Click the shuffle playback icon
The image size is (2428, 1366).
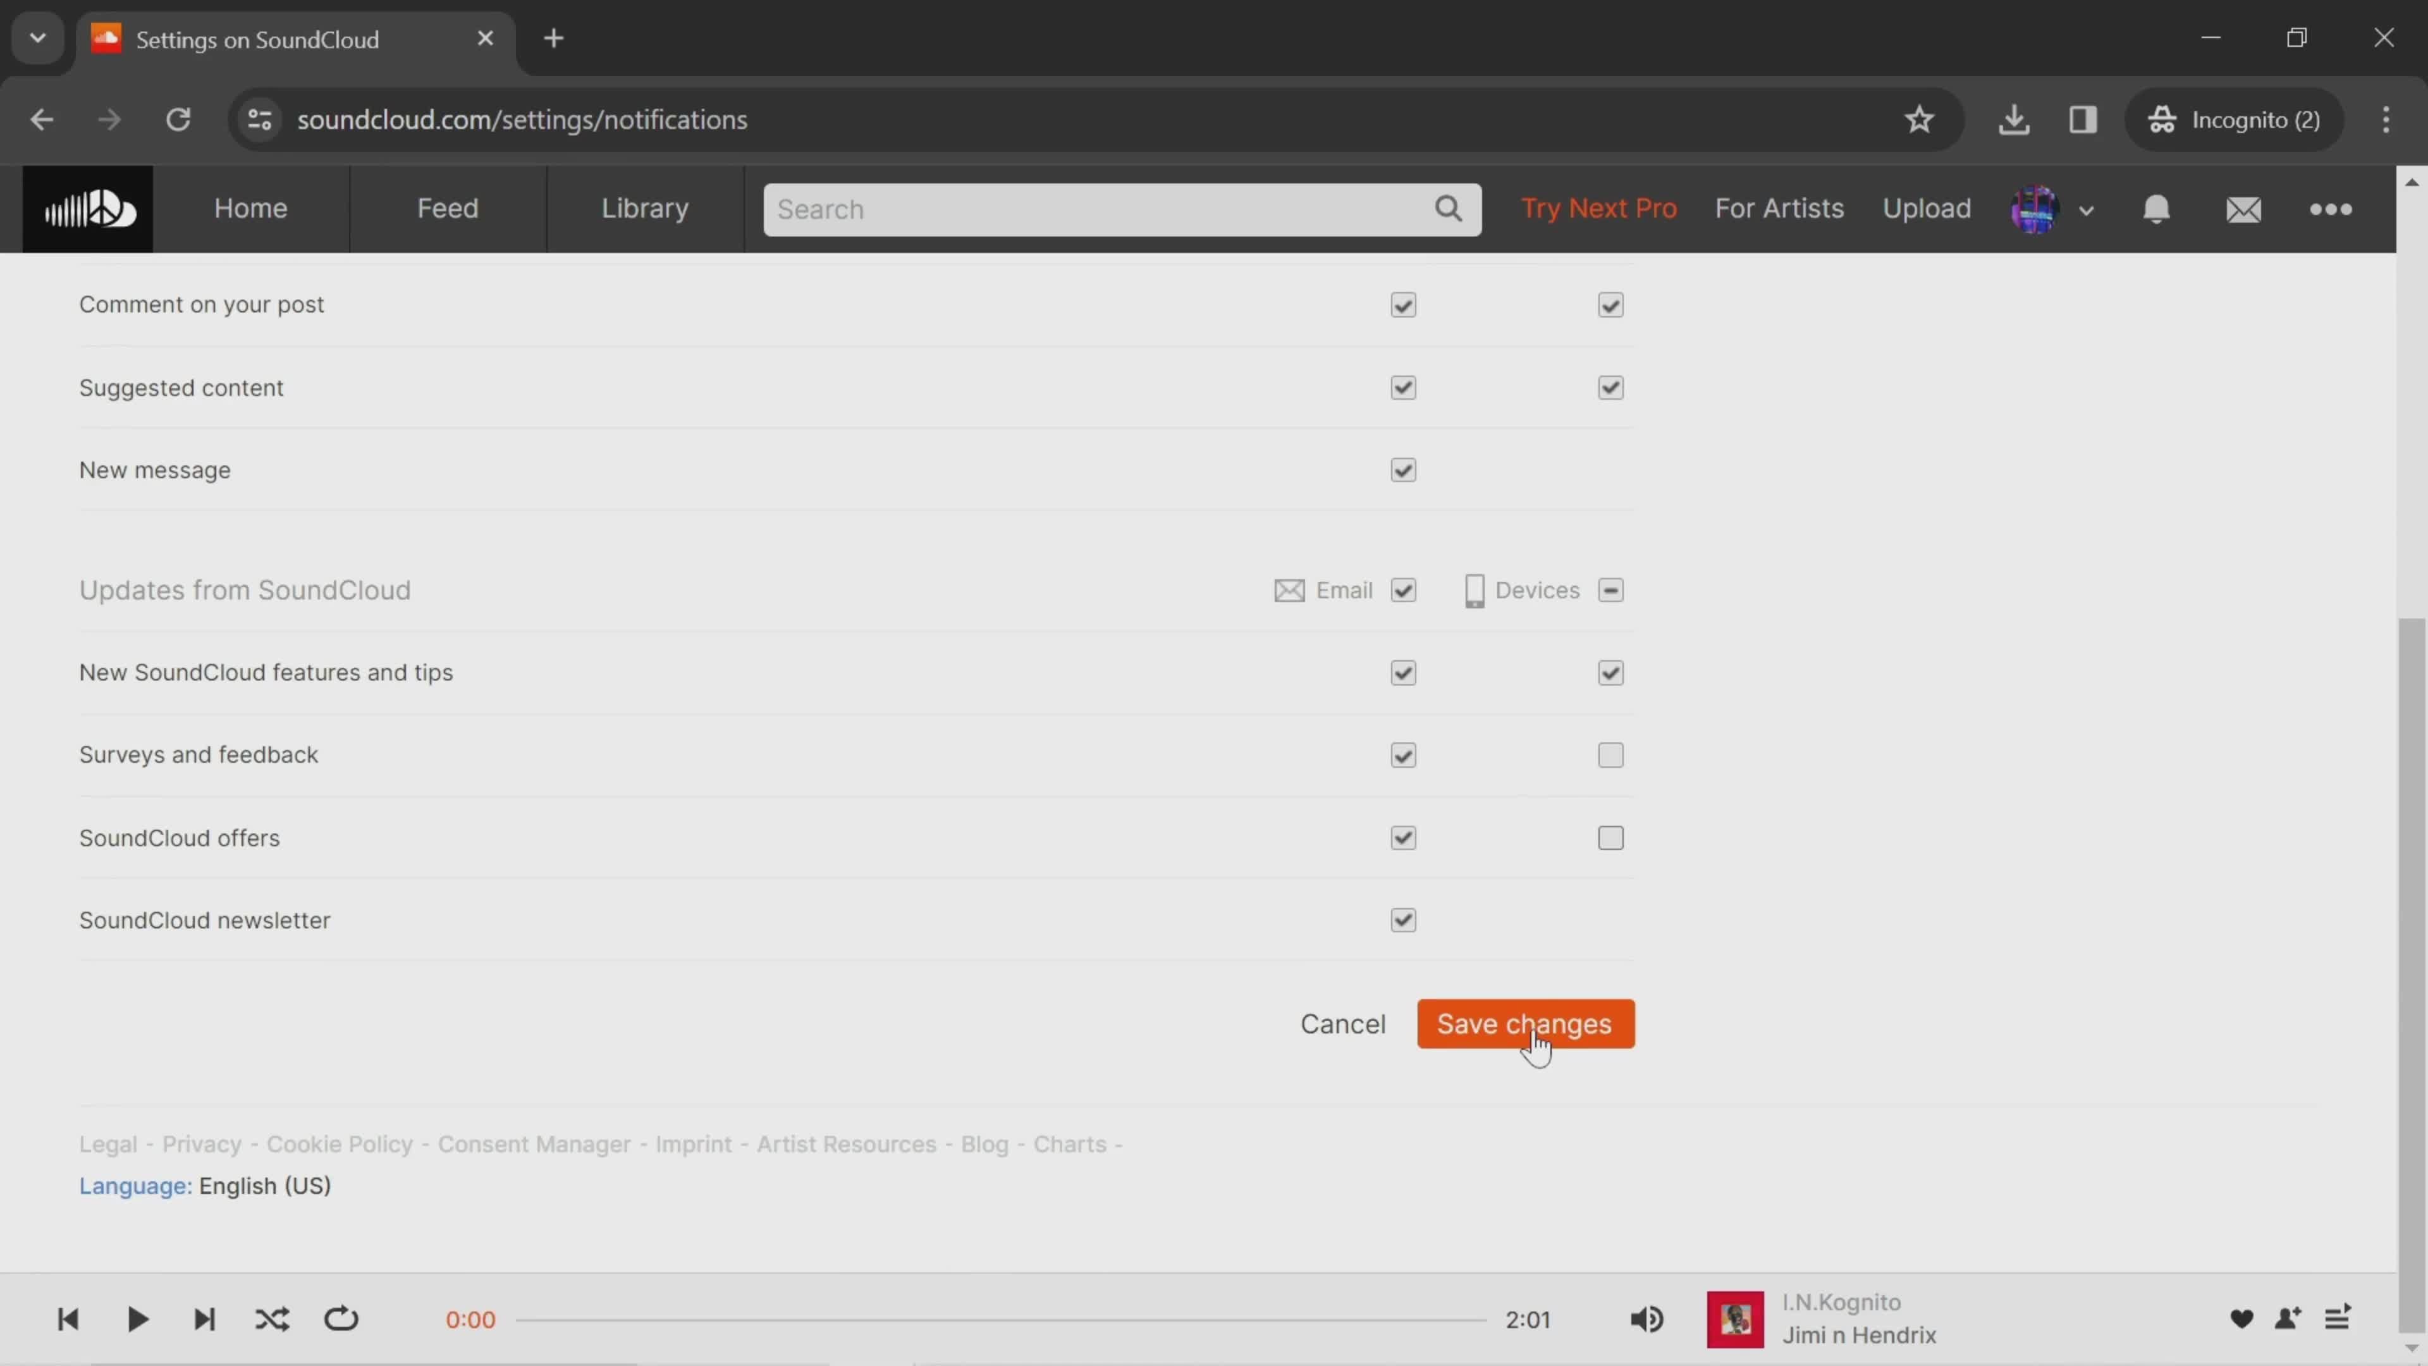tap(272, 1318)
